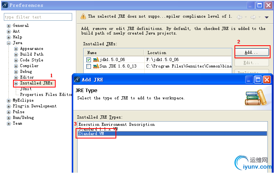Screen dimensions: 274x173
Task: Minimize the Add JRE dialog
Action: (x=249, y=80)
